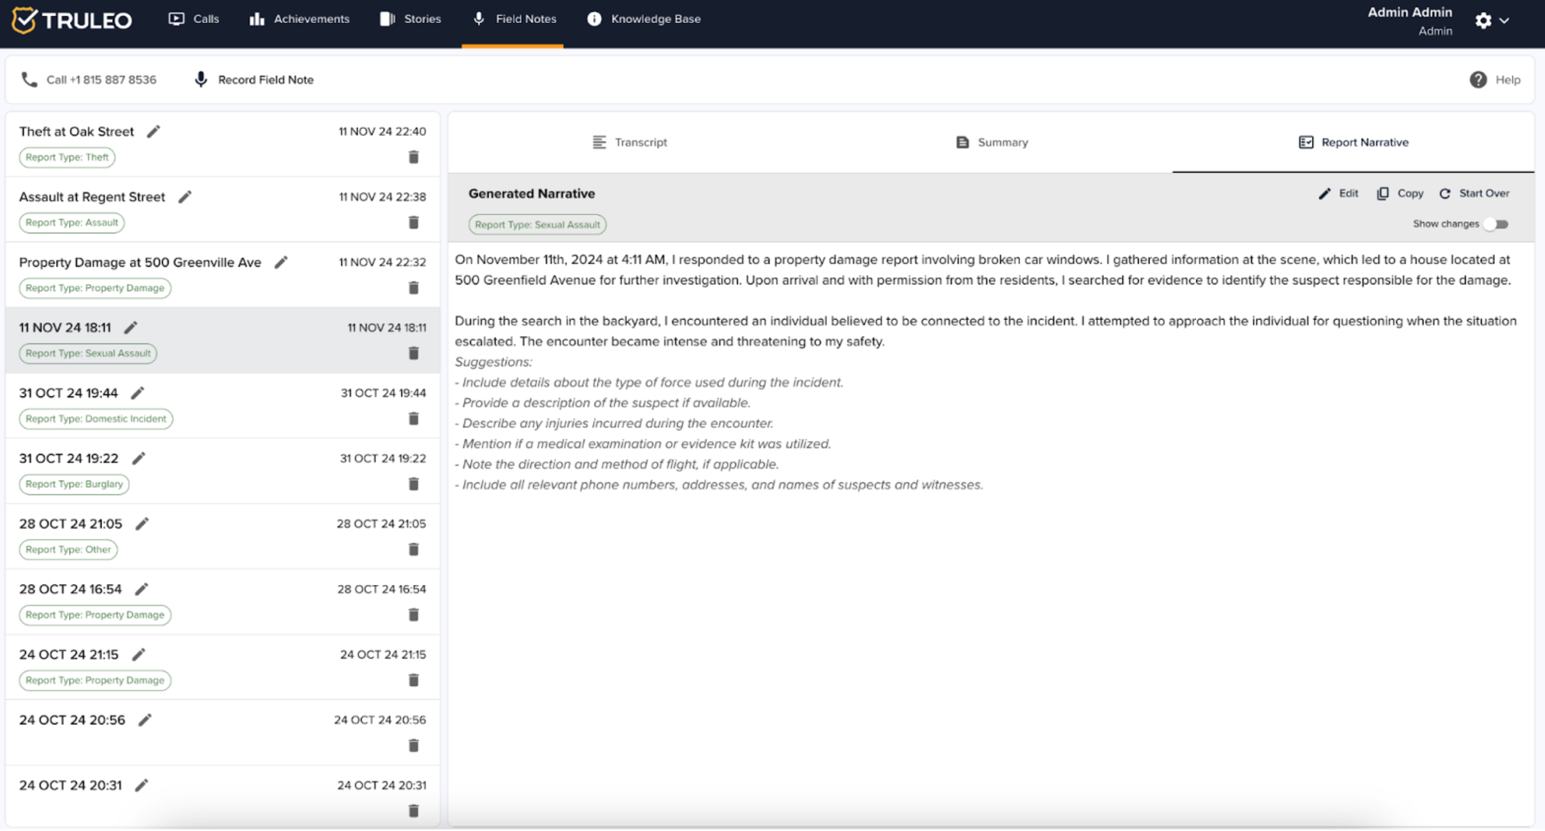Click the Generated Narrative heading

[531, 193]
